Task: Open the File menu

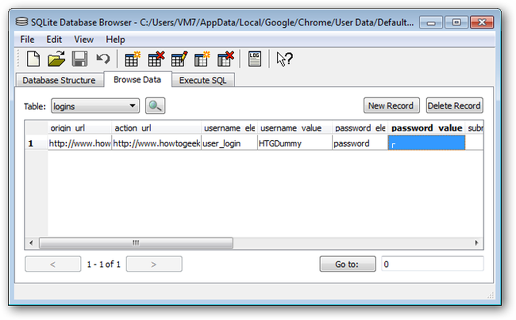Action: click(27, 39)
